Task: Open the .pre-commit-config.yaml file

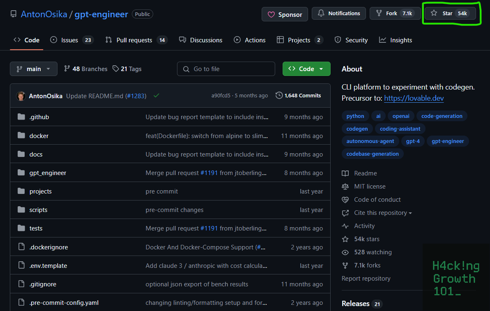Action: pos(64,302)
